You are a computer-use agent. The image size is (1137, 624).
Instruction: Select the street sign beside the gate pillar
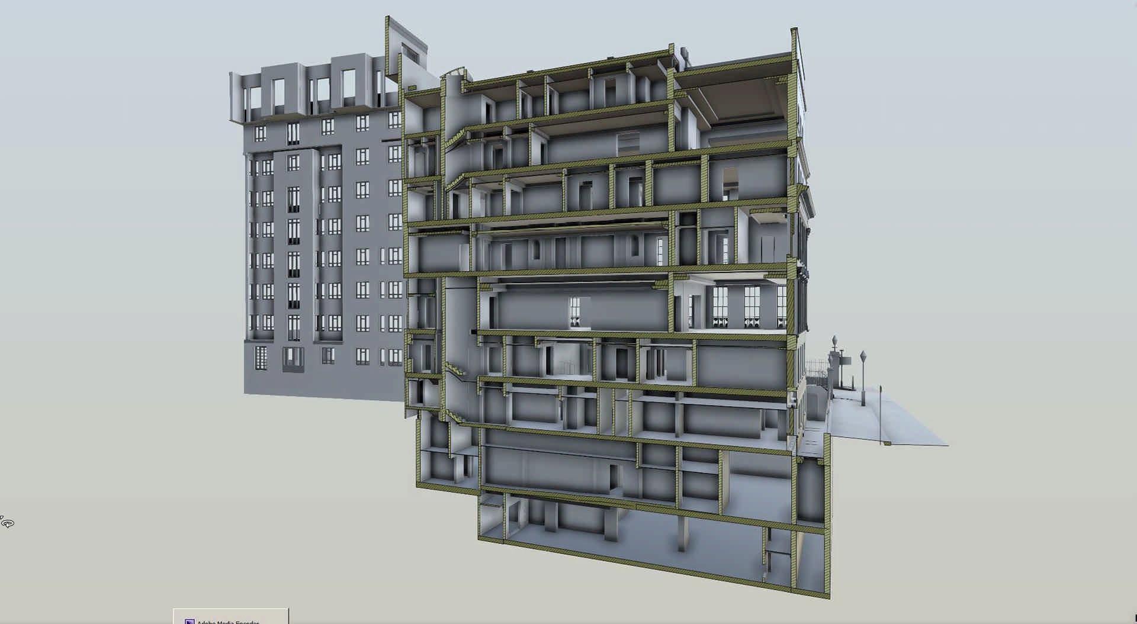pyautogui.click(x=844, y=359)
